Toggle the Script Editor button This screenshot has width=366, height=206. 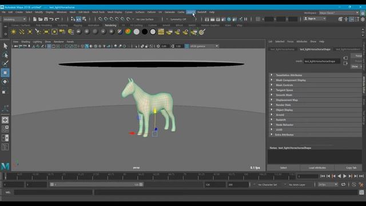[361, 192]
